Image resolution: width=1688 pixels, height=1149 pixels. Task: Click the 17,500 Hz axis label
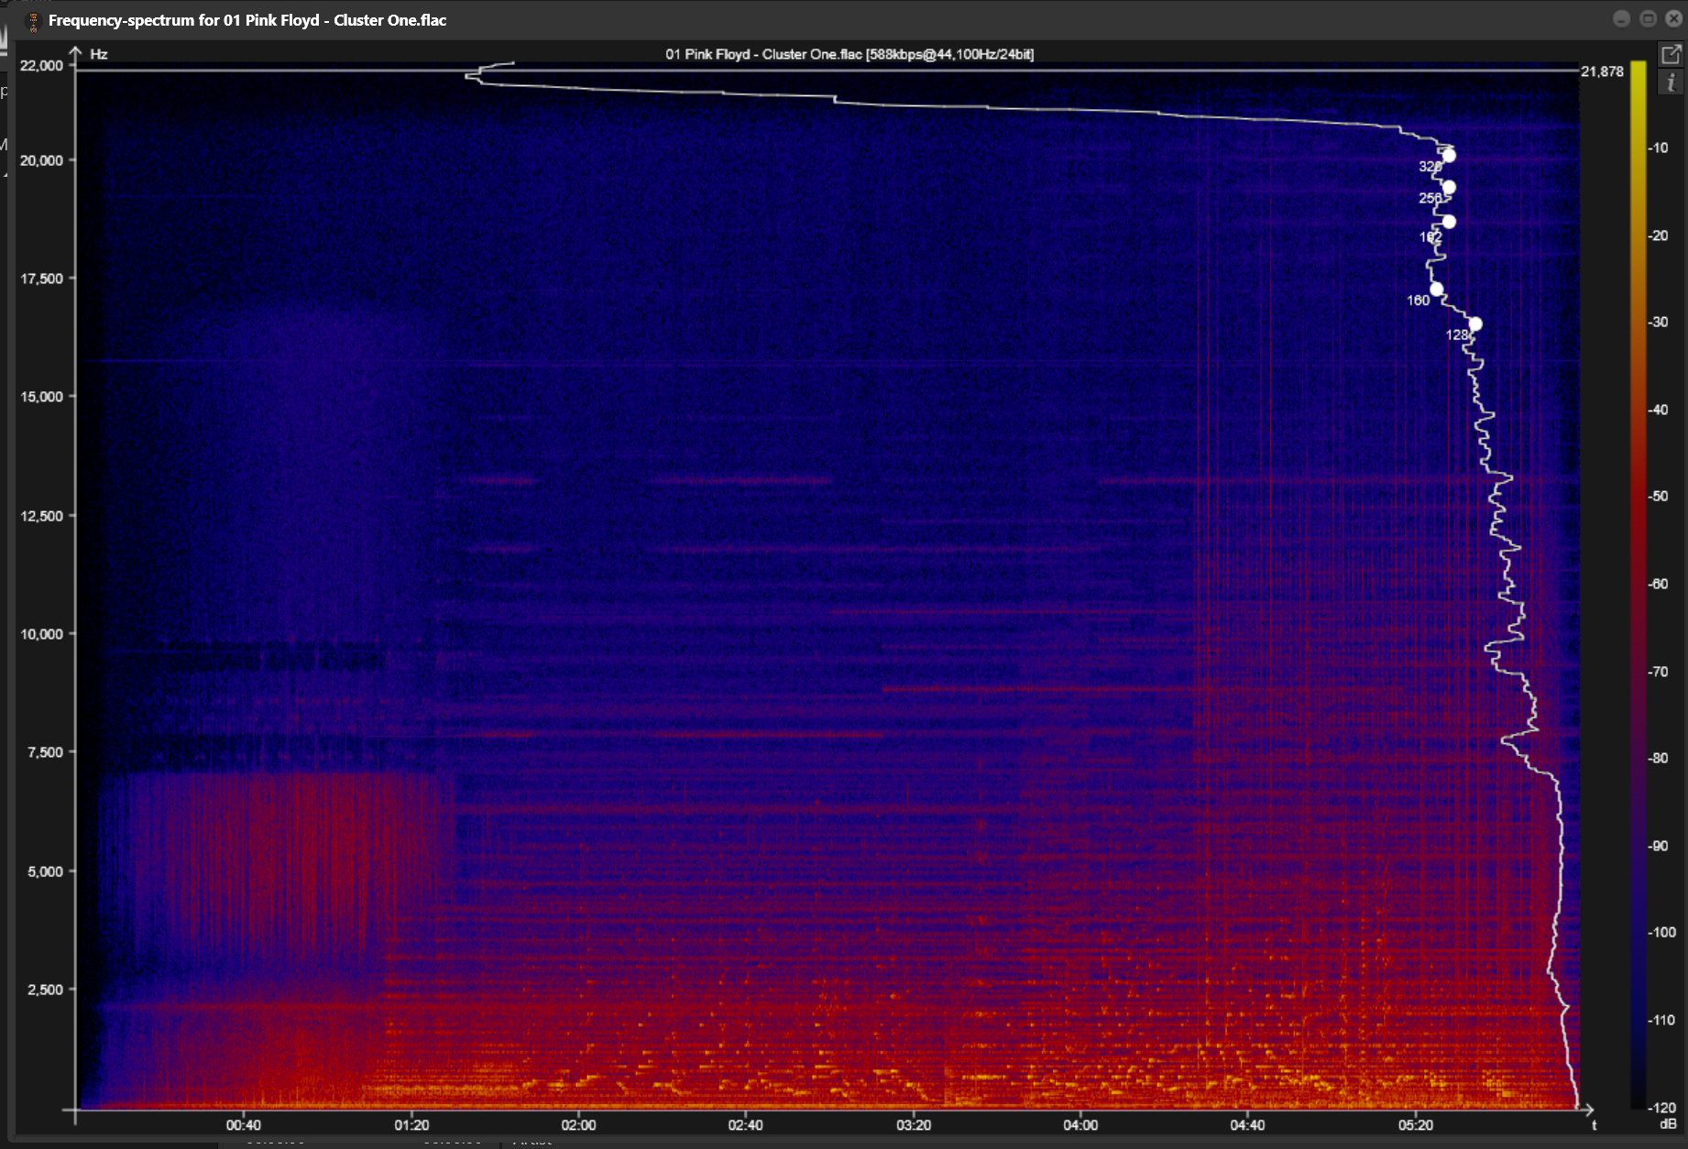(x=42, y=279)
